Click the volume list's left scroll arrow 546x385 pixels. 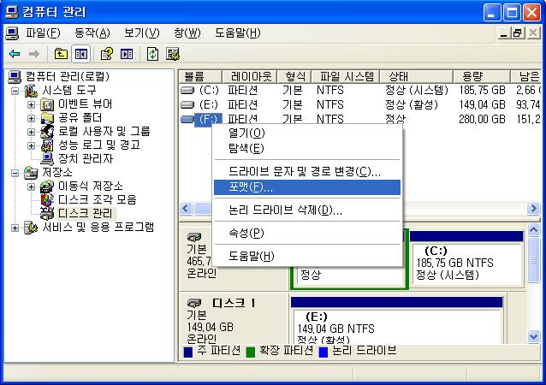click(x=184, y=210)
